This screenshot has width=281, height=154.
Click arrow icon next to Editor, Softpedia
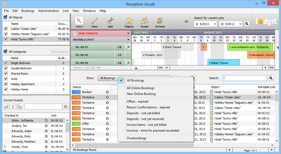[46, 121]
